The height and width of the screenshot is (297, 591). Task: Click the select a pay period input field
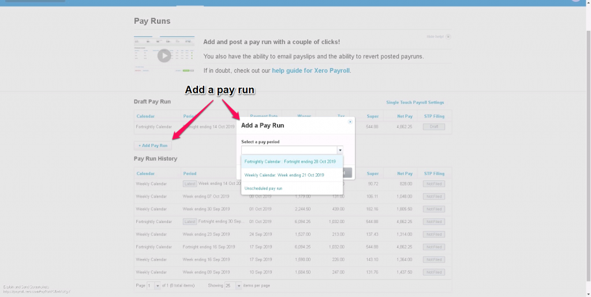289,150
